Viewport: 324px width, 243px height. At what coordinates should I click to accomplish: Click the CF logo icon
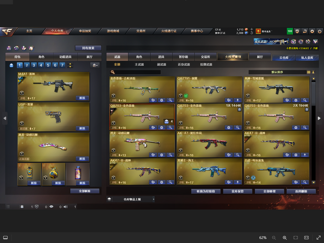coord(7,31)
